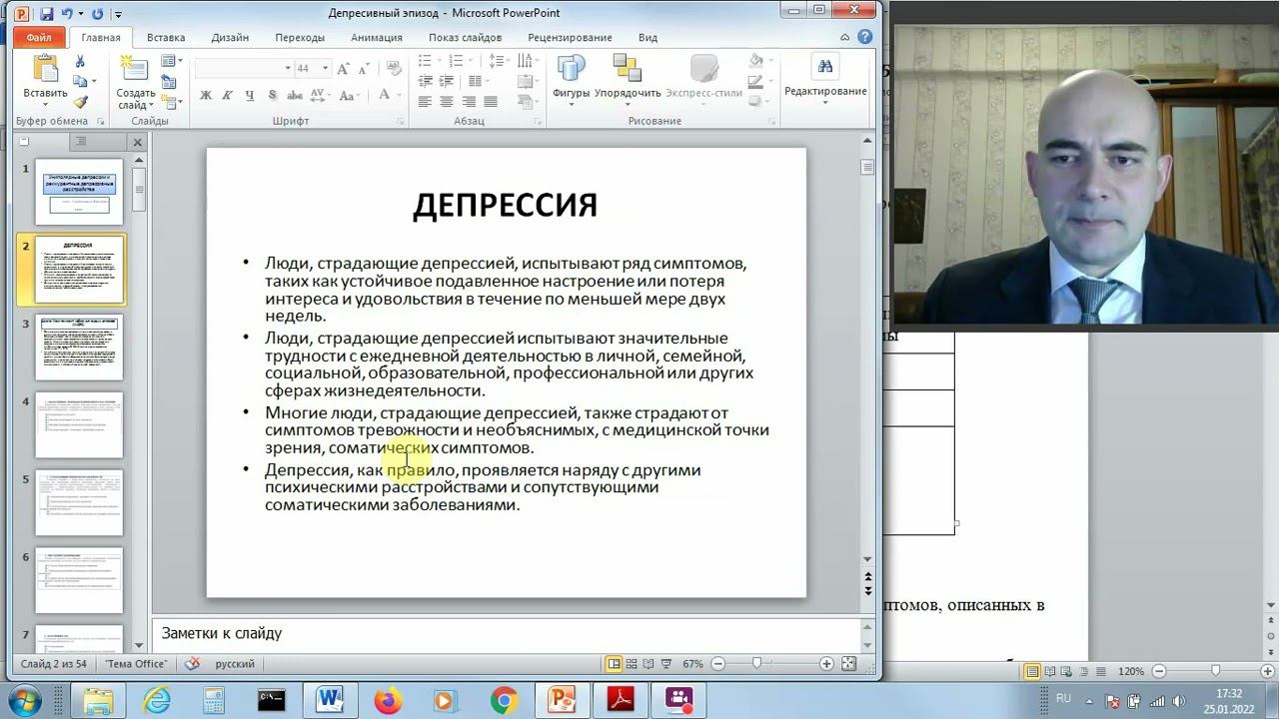
Task: Open the Вставка ribbon tab
Action: tap(166, 38)
